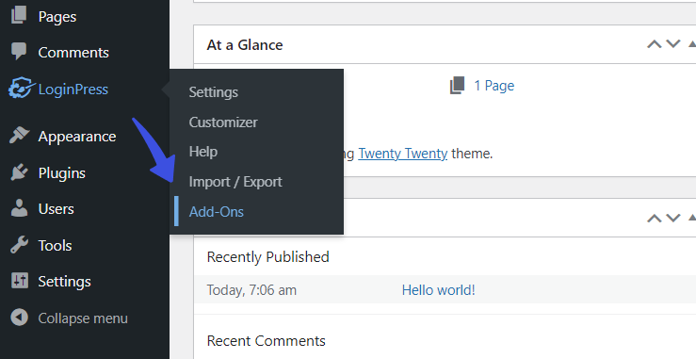This screenshot has width=696, height=359.
Task: Choose Import / Export in the submenu
Action: tap(235, 182)
